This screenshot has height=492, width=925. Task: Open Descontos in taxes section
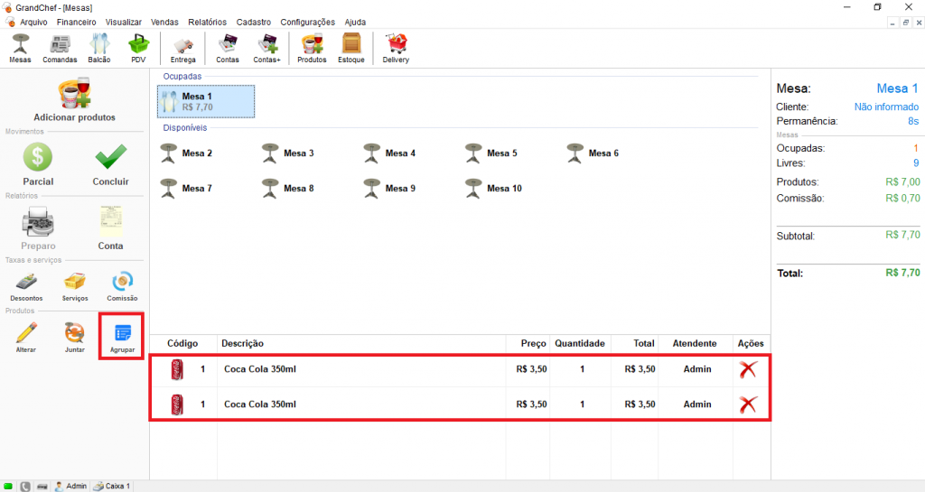pos(26,285)
